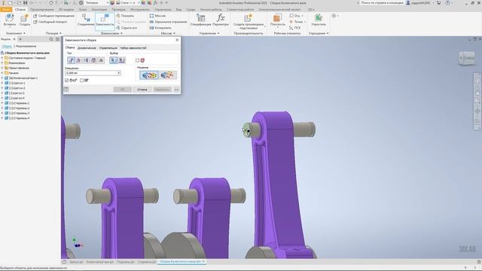Click the ПСК coordinate system tool
This screenshot has height=271, width=482.
click(294, 28)
